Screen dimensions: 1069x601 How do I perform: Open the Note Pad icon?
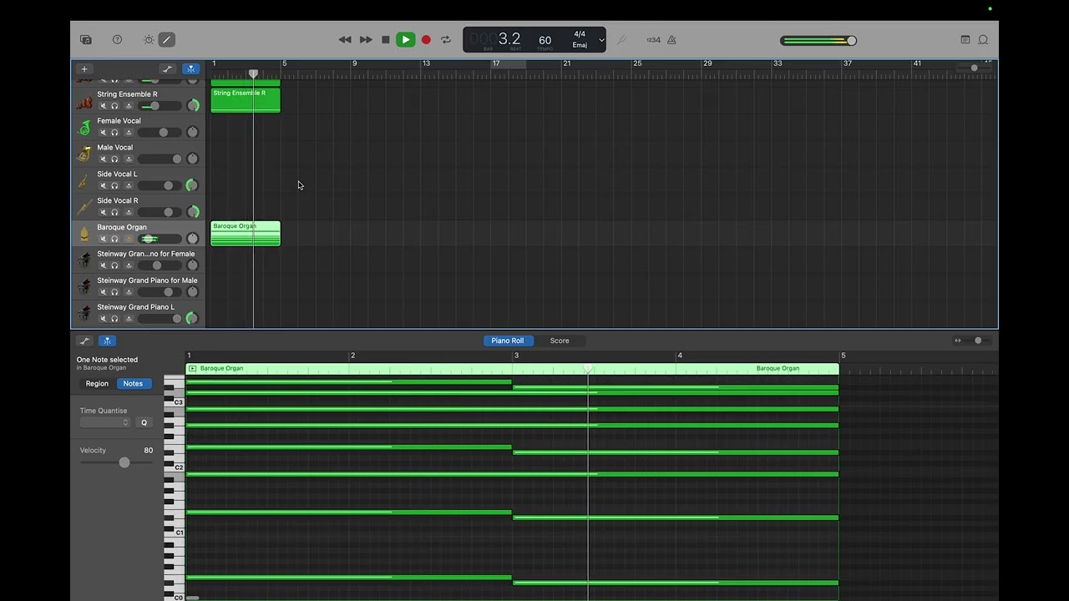tap(965, 39)
